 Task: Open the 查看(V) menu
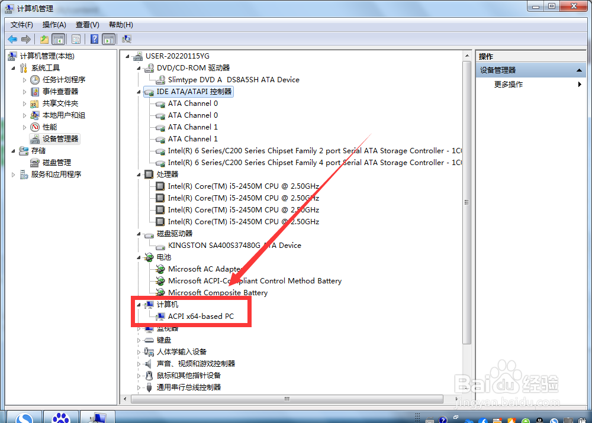coord(87,25)
